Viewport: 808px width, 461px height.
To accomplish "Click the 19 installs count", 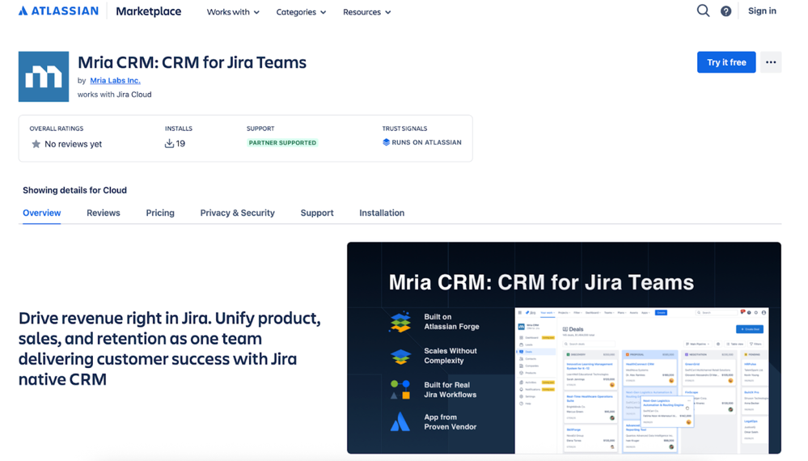I will (x=180, y=144).
